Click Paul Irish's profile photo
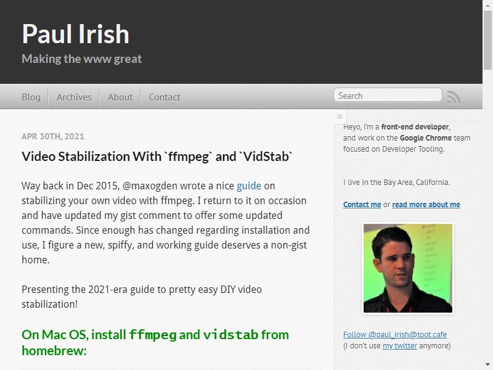Viewport: 493px width, 370px height. click(x=408, y=268)
